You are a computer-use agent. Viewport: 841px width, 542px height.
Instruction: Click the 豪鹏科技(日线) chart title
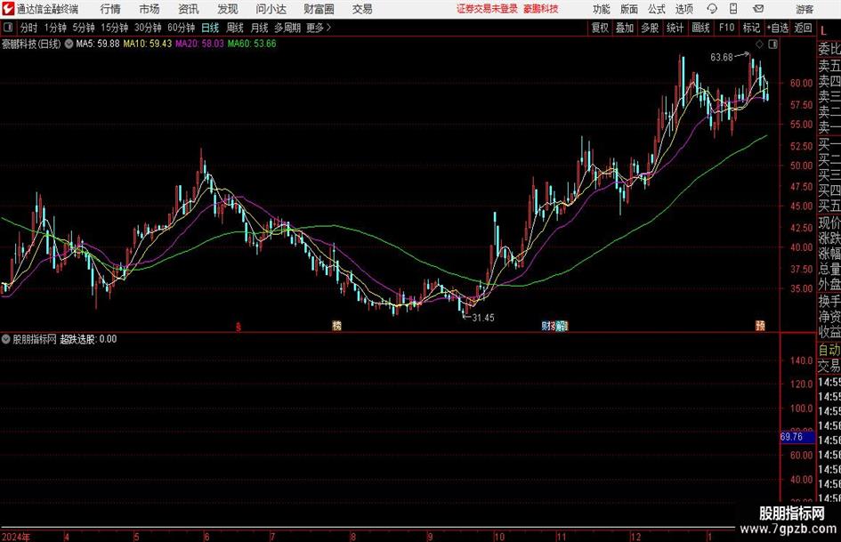[x=31, y=44]
